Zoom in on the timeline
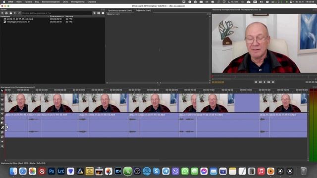 pos(2,132)
